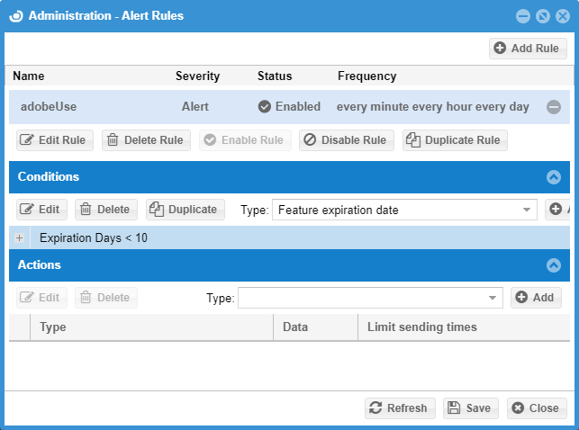579x430 pixels.
Task: Duplicate the selected condition
Action: [x=185, y=210]
